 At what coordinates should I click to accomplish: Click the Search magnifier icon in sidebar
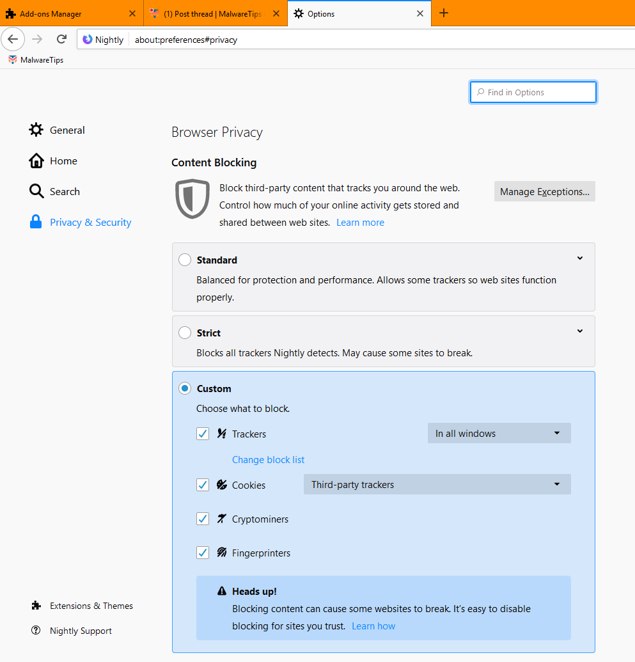pyautogui.click(x=36, y=191)
